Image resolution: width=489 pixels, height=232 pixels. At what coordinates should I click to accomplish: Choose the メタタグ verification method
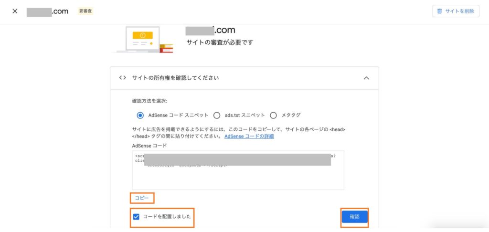point(274,115)
